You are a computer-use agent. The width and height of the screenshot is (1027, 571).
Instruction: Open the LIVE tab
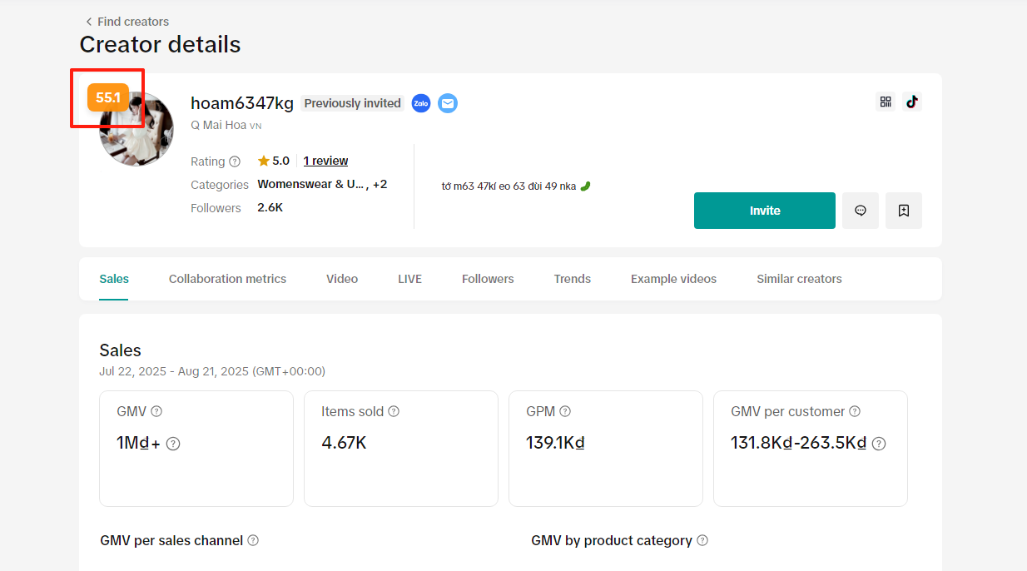(409, 279)
